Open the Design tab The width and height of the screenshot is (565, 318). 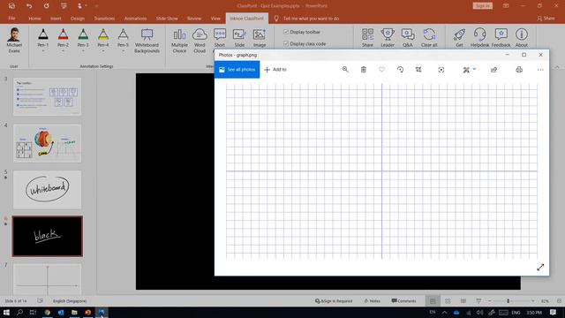tap(78, 19)
